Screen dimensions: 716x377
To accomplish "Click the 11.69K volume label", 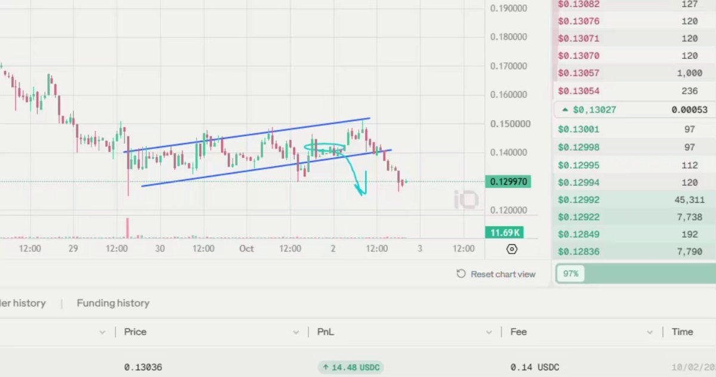I will point(504,232).
